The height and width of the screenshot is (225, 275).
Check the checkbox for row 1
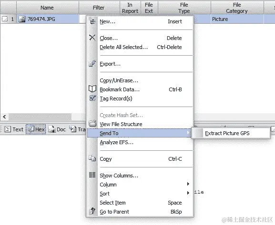pos(5,19)
